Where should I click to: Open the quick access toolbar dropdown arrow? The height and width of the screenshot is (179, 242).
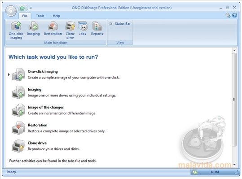[x=31, y=8]
